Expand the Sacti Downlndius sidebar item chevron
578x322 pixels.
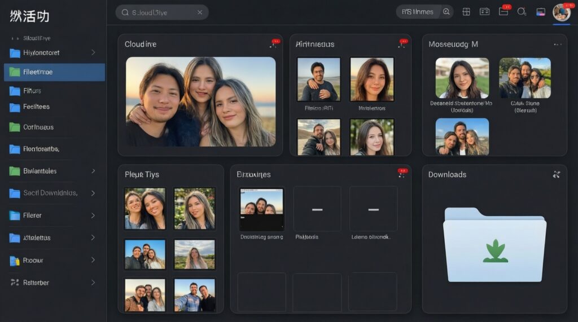(93, 193)
